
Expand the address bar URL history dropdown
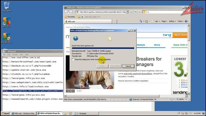[x=127, y=12]
